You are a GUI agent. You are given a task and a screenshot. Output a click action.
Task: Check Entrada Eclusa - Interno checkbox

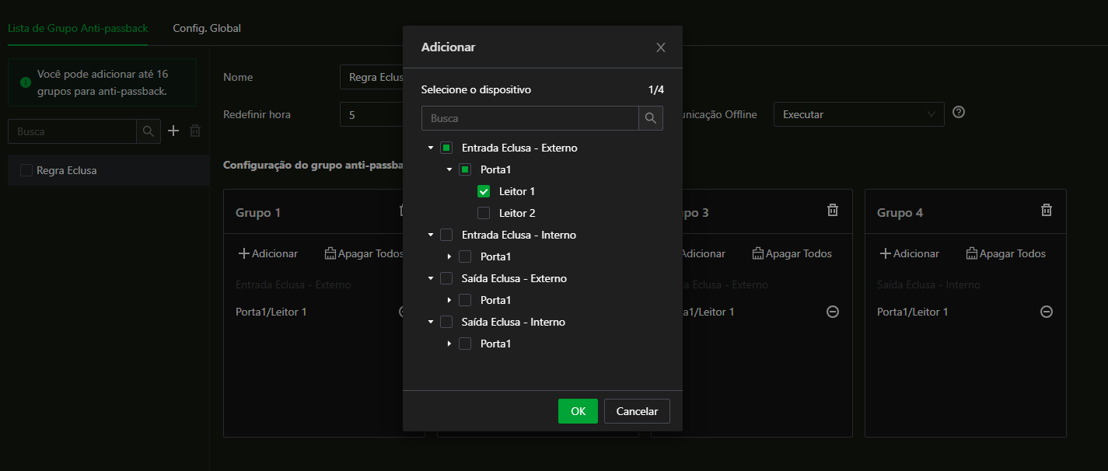point(446,235)
